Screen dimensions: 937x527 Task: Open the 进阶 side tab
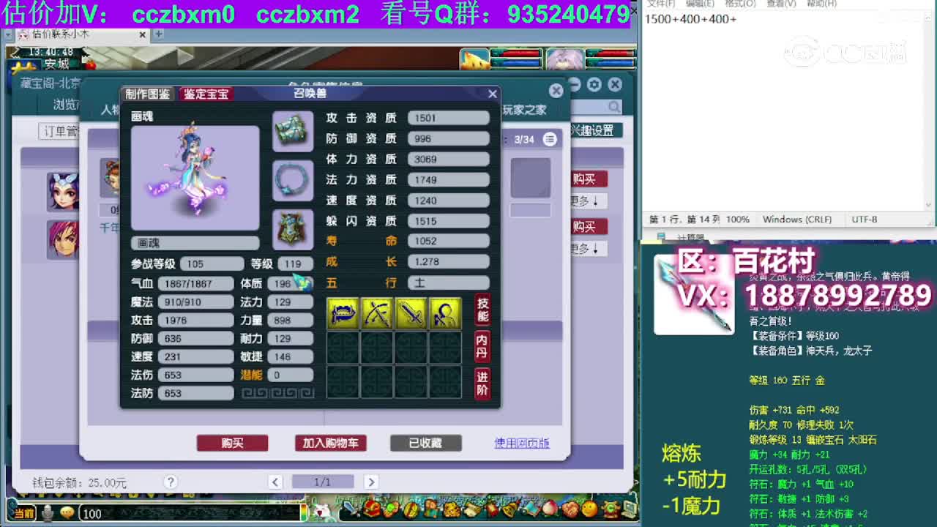click(482, 383)
